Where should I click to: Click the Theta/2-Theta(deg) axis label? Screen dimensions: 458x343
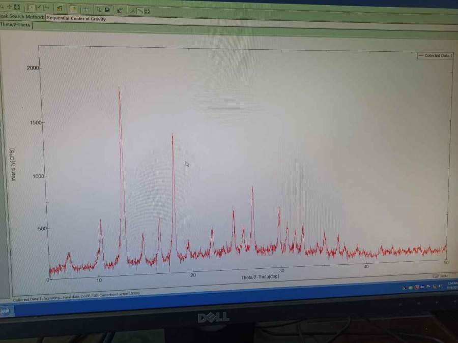(x=260, y=276)
